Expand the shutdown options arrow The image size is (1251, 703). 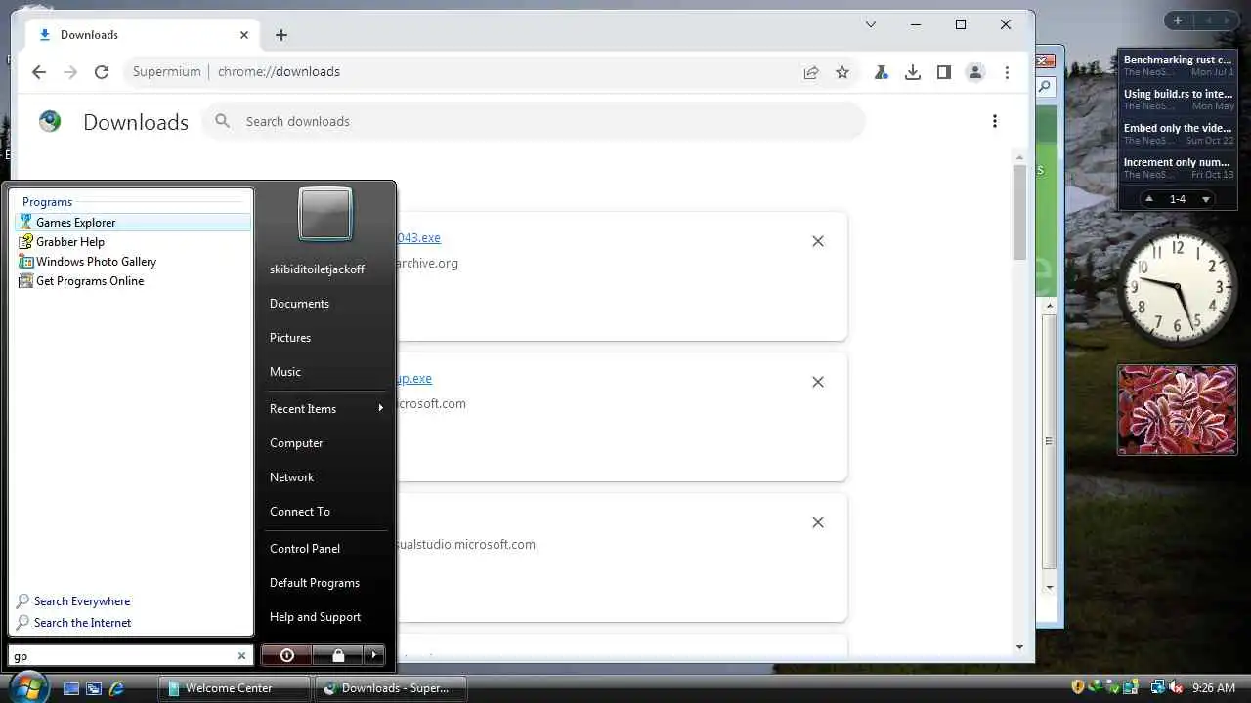tap(374, 655)
